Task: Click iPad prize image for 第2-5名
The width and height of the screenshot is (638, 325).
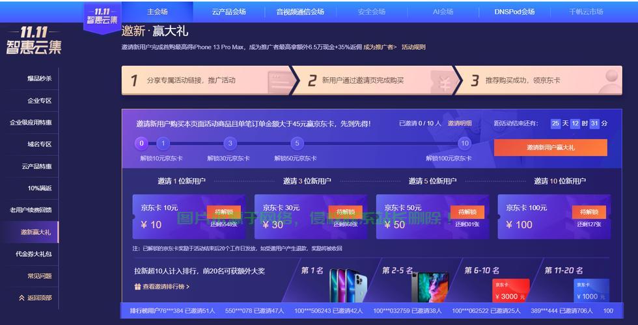Action: coord(430,287)
